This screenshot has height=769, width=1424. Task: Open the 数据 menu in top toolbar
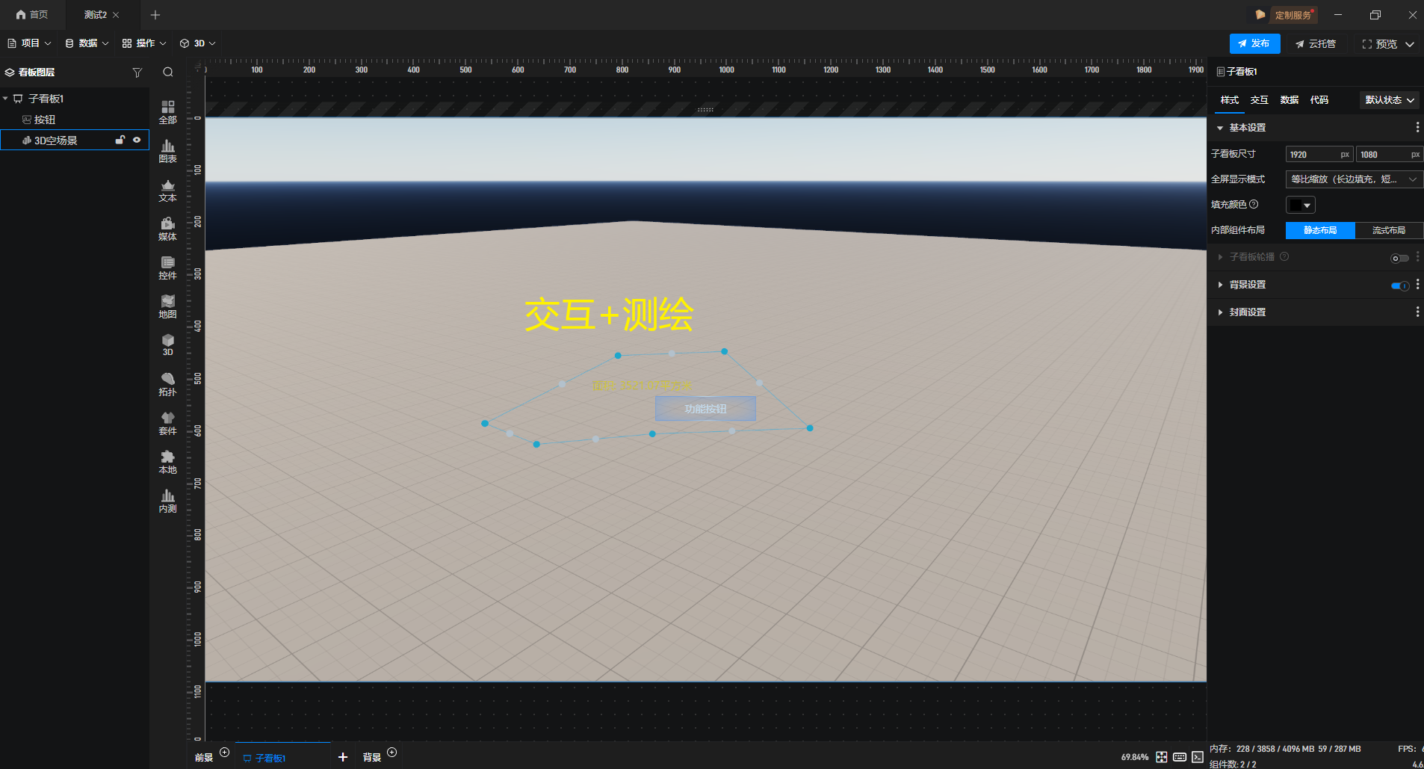click(x=87, y=43)
